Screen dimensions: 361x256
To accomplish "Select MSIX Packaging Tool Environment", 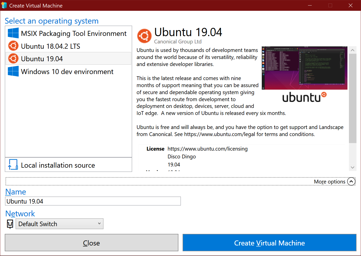I will coord(68,33).
